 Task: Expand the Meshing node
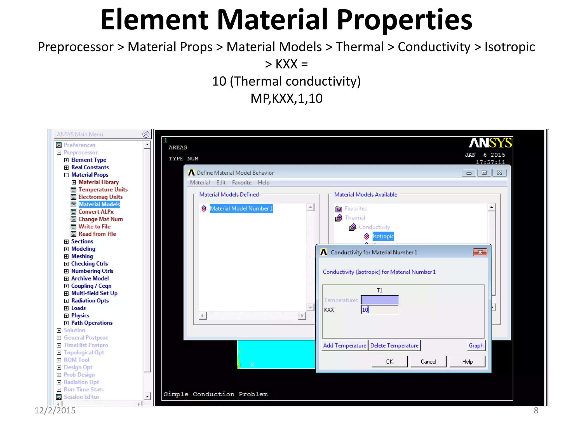click(x=66, y=256)
